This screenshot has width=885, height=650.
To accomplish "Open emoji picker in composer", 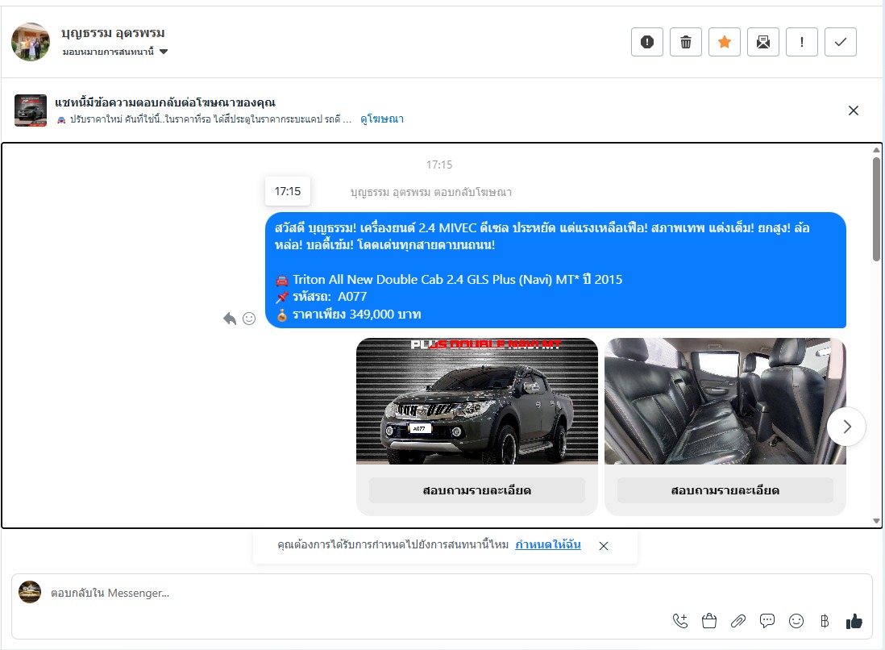I will (796, 621).
